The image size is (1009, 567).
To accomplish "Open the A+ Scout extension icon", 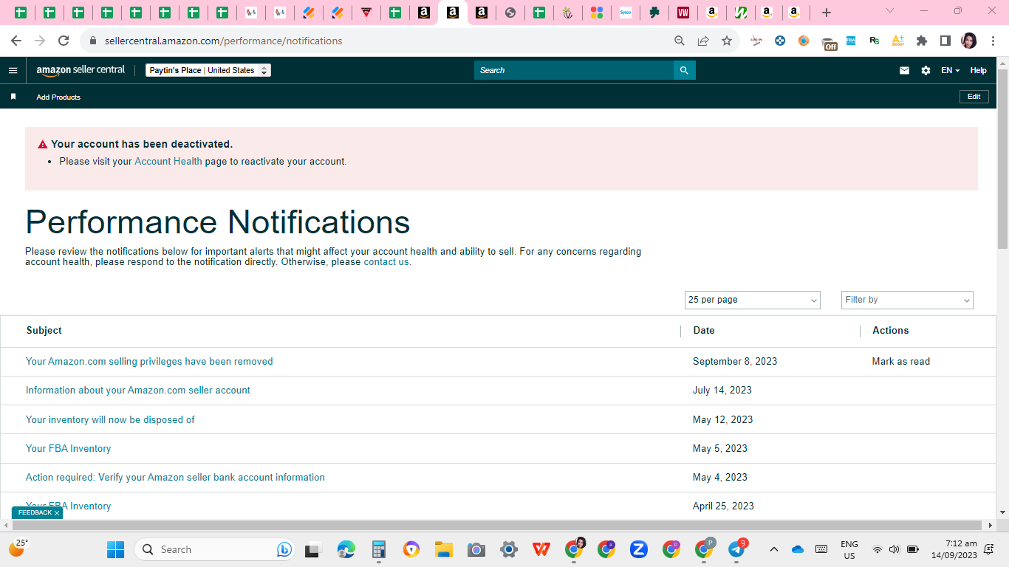I will click(898, 41).
